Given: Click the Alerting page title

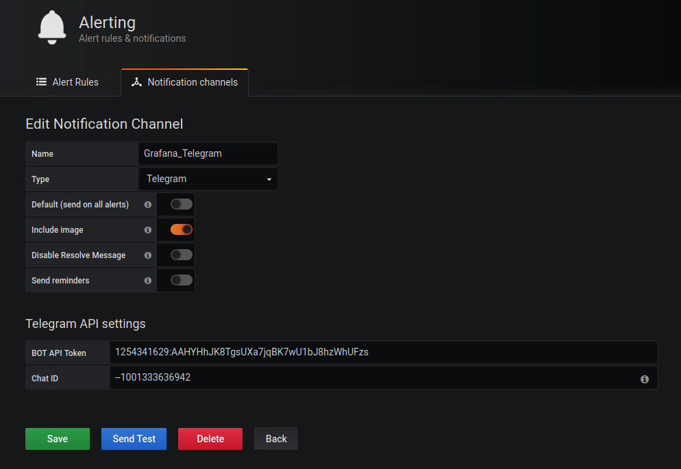Looking at the screenshot, I should 108,22.
